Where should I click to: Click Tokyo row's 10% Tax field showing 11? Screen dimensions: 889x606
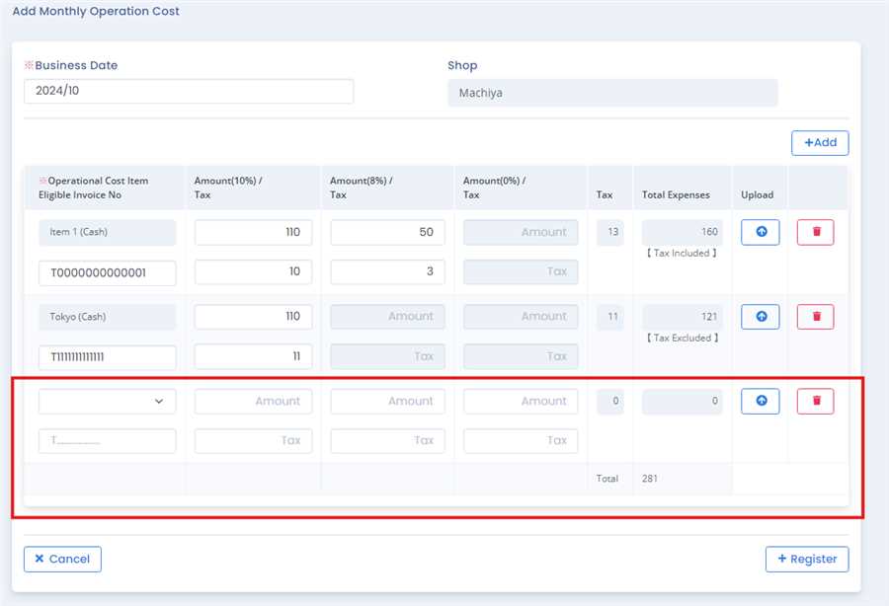(253, 356)
